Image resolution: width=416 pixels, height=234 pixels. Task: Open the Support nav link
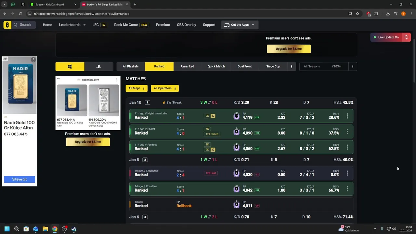click(209, 25)
